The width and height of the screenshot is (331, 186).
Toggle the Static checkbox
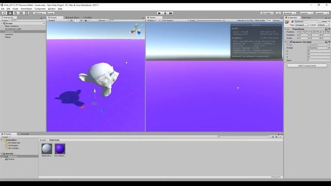pyautogui.click(x=320, y=22)
